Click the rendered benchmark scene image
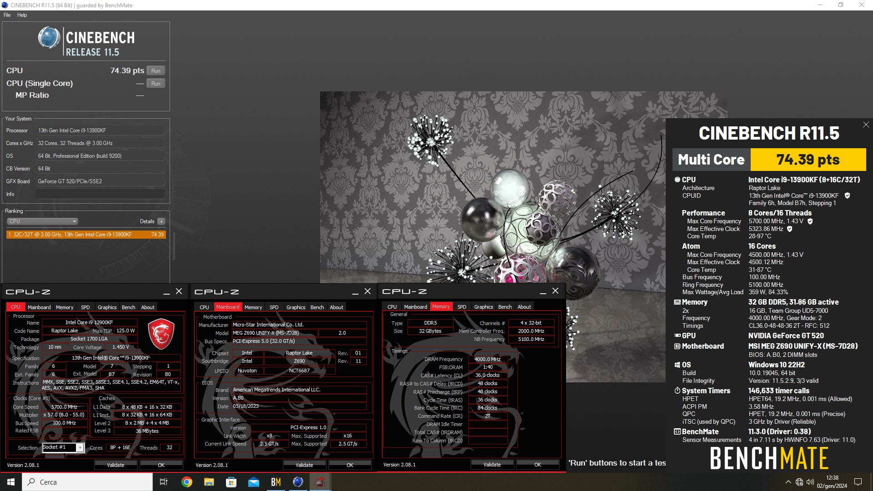873x491 pixels. [492, 187]
